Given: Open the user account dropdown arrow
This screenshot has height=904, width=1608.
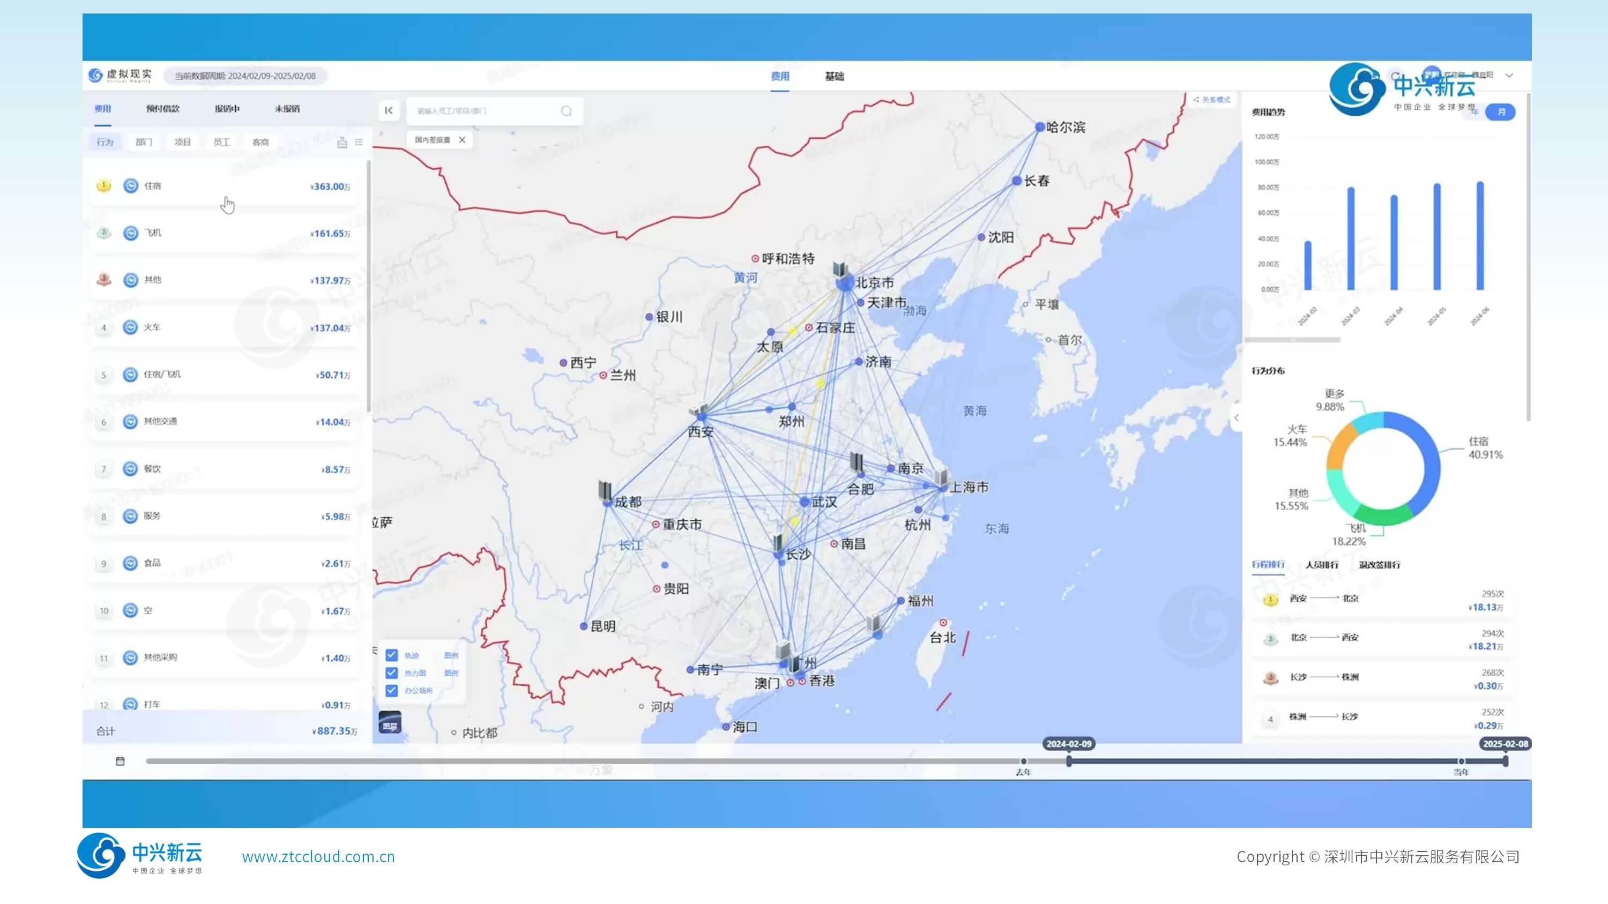Looking at the screenshot, I should (x=1509, y=76).
